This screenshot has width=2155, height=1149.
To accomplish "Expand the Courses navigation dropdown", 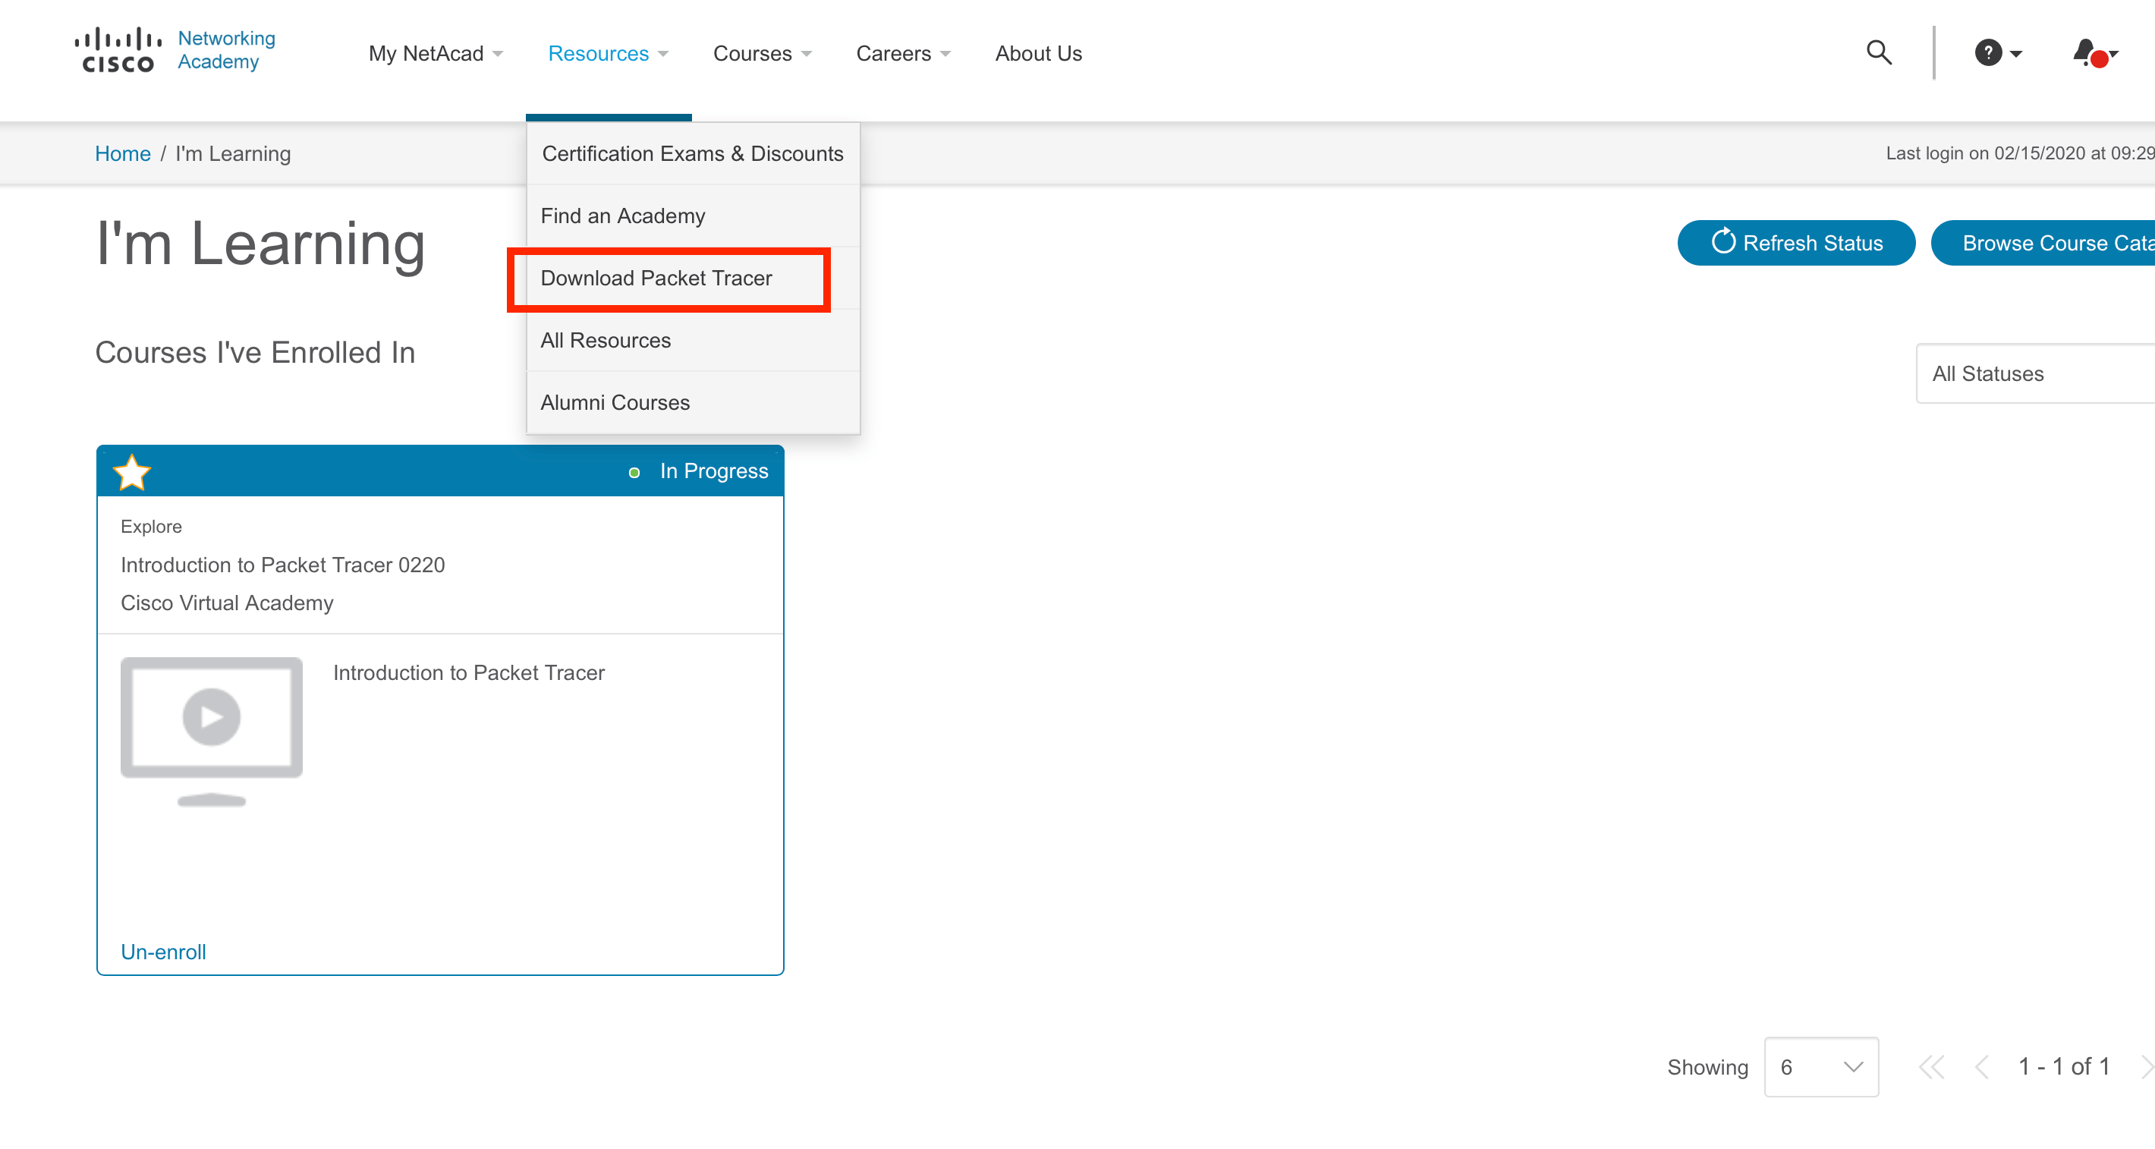I will pos(761,54).
